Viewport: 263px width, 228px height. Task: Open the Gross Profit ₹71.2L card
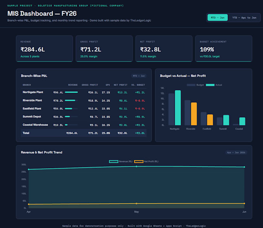(x=104, y=49)
